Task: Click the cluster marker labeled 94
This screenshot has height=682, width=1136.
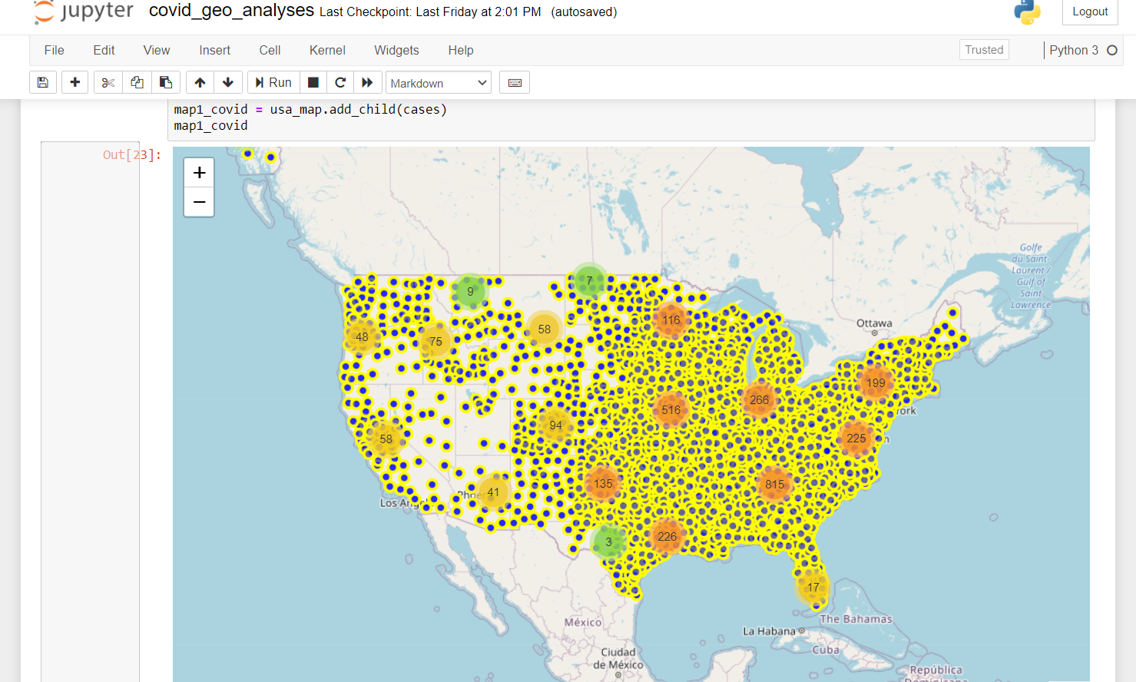Action: (556, 425)
